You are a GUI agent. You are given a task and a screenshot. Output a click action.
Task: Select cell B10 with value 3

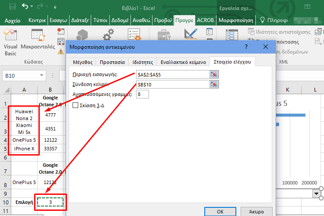click(51, 202)
